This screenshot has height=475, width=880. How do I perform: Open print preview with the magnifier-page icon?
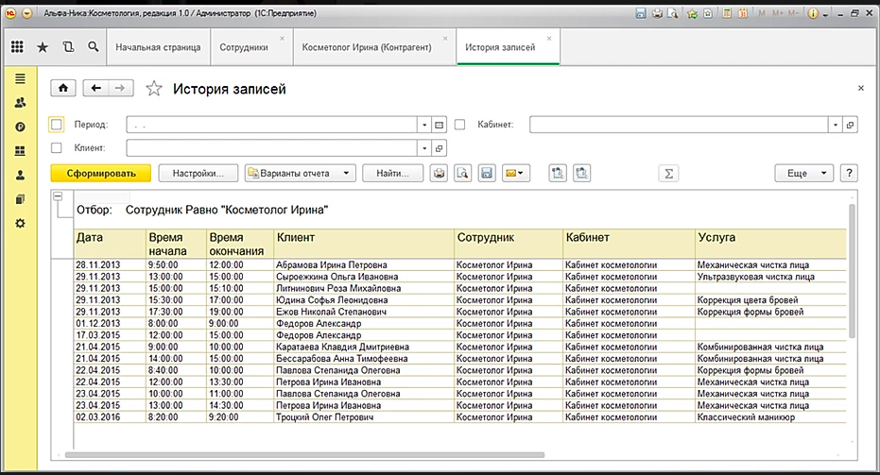coord(463,173)
